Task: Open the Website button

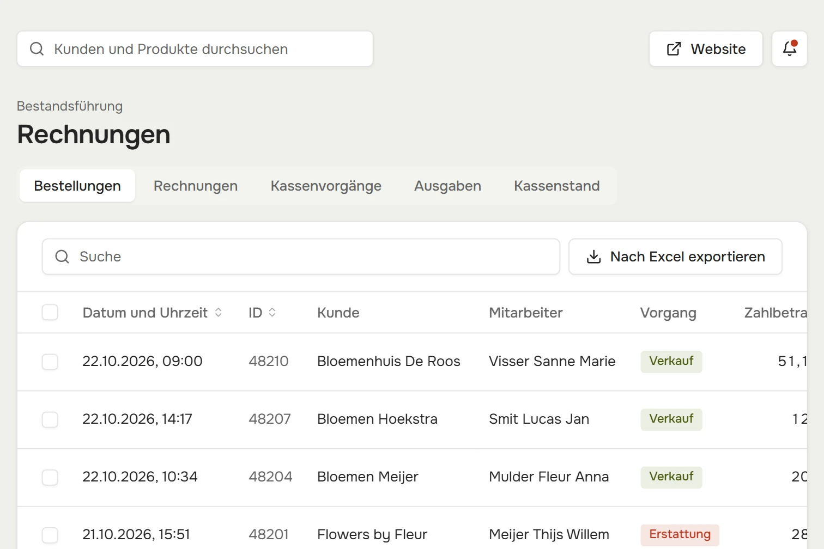Action: click(706, 48)
